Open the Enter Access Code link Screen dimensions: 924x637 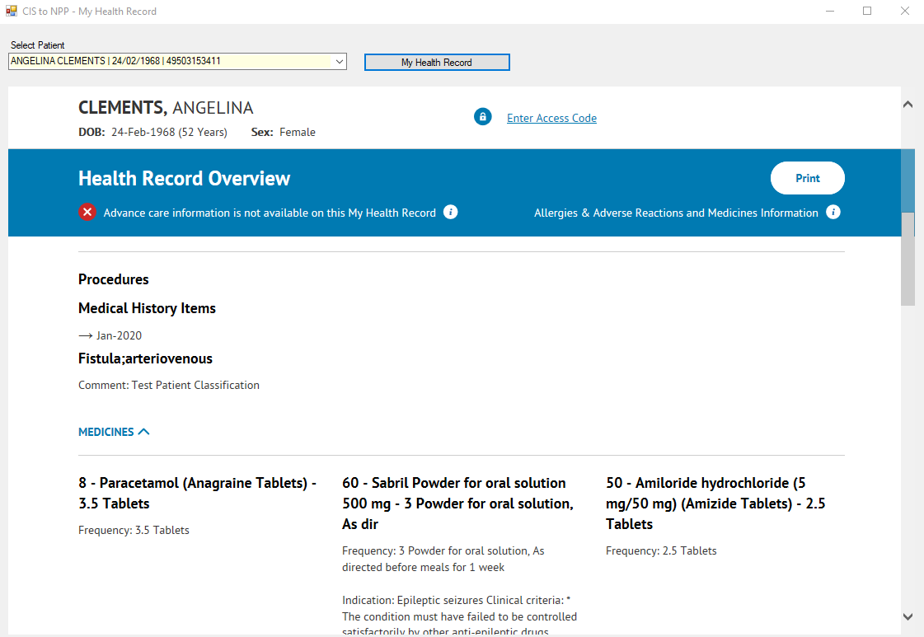click(551, 118)
